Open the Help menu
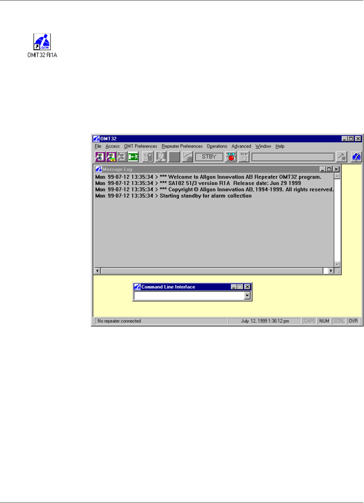 pyautogui.click(x=280, y=146)
